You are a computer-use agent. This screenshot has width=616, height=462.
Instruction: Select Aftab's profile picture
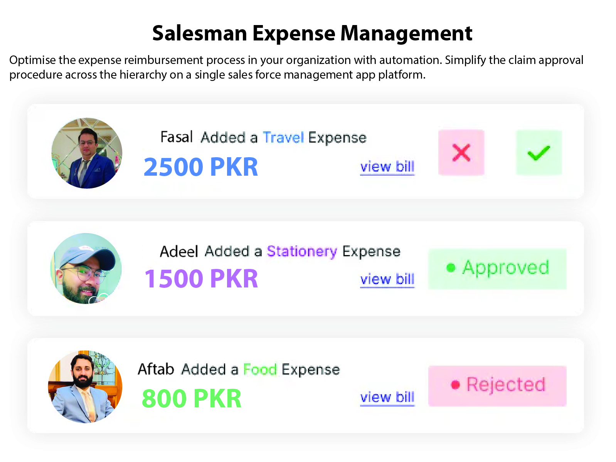click(x=85, y=386)
